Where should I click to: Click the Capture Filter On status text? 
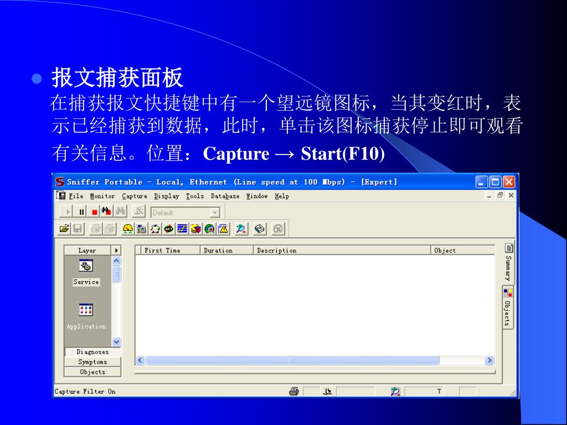(85, 391)
